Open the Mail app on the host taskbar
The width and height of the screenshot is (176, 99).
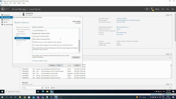click(x=34, y=97)
